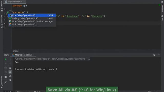
Task: Toggle Scroll to End in Run console
Action: tap(10, 72)
